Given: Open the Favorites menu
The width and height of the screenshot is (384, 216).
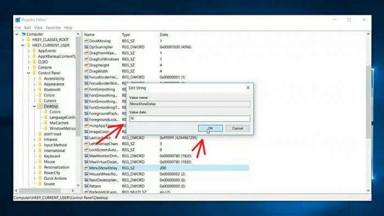Looking at the screenshot, I should 53,27.
